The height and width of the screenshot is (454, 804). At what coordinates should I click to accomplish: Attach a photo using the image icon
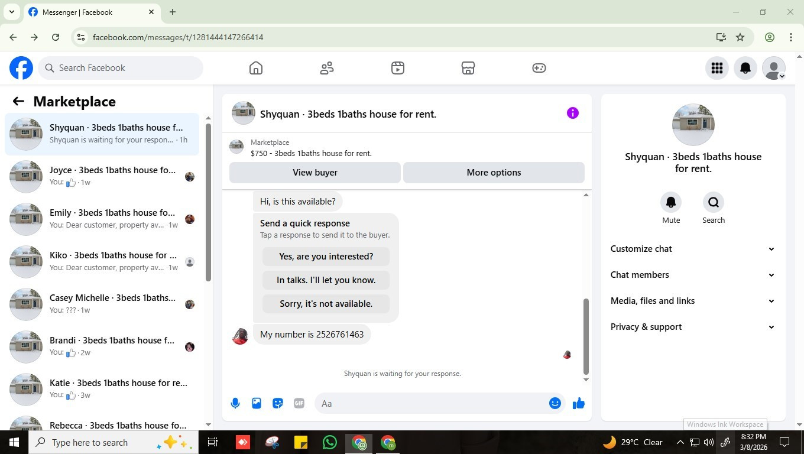coord(257,403)
